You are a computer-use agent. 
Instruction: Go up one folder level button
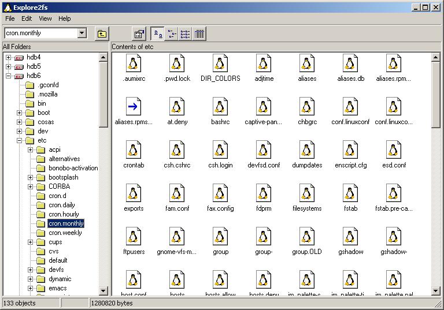pos(102,34)
